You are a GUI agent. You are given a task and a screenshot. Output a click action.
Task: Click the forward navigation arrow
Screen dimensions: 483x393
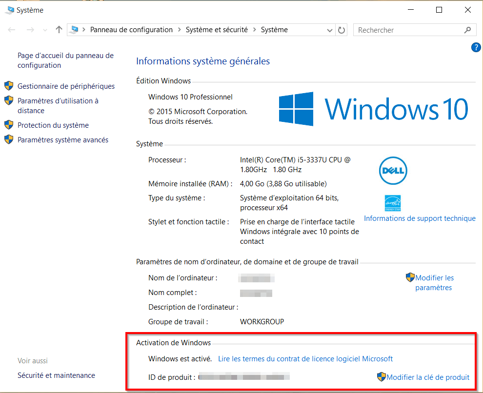30,30
